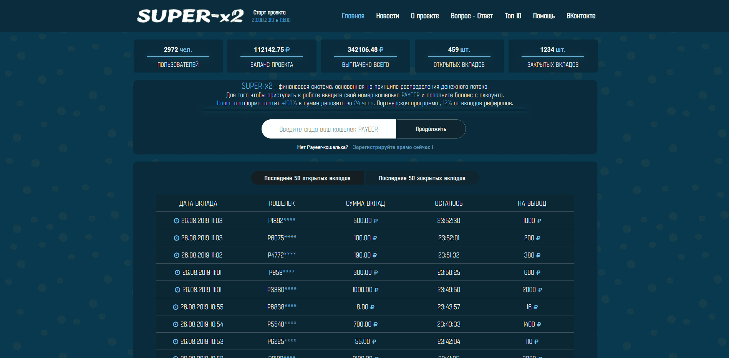This screenshot has height=358, width=729.
Task: Open Вопрос - Ответ page
Action: click(471, 16)
